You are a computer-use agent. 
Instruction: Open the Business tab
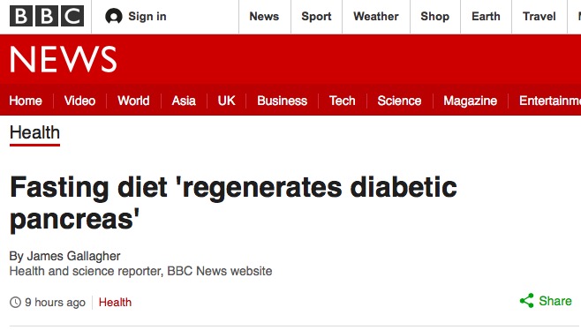(282, 101)
